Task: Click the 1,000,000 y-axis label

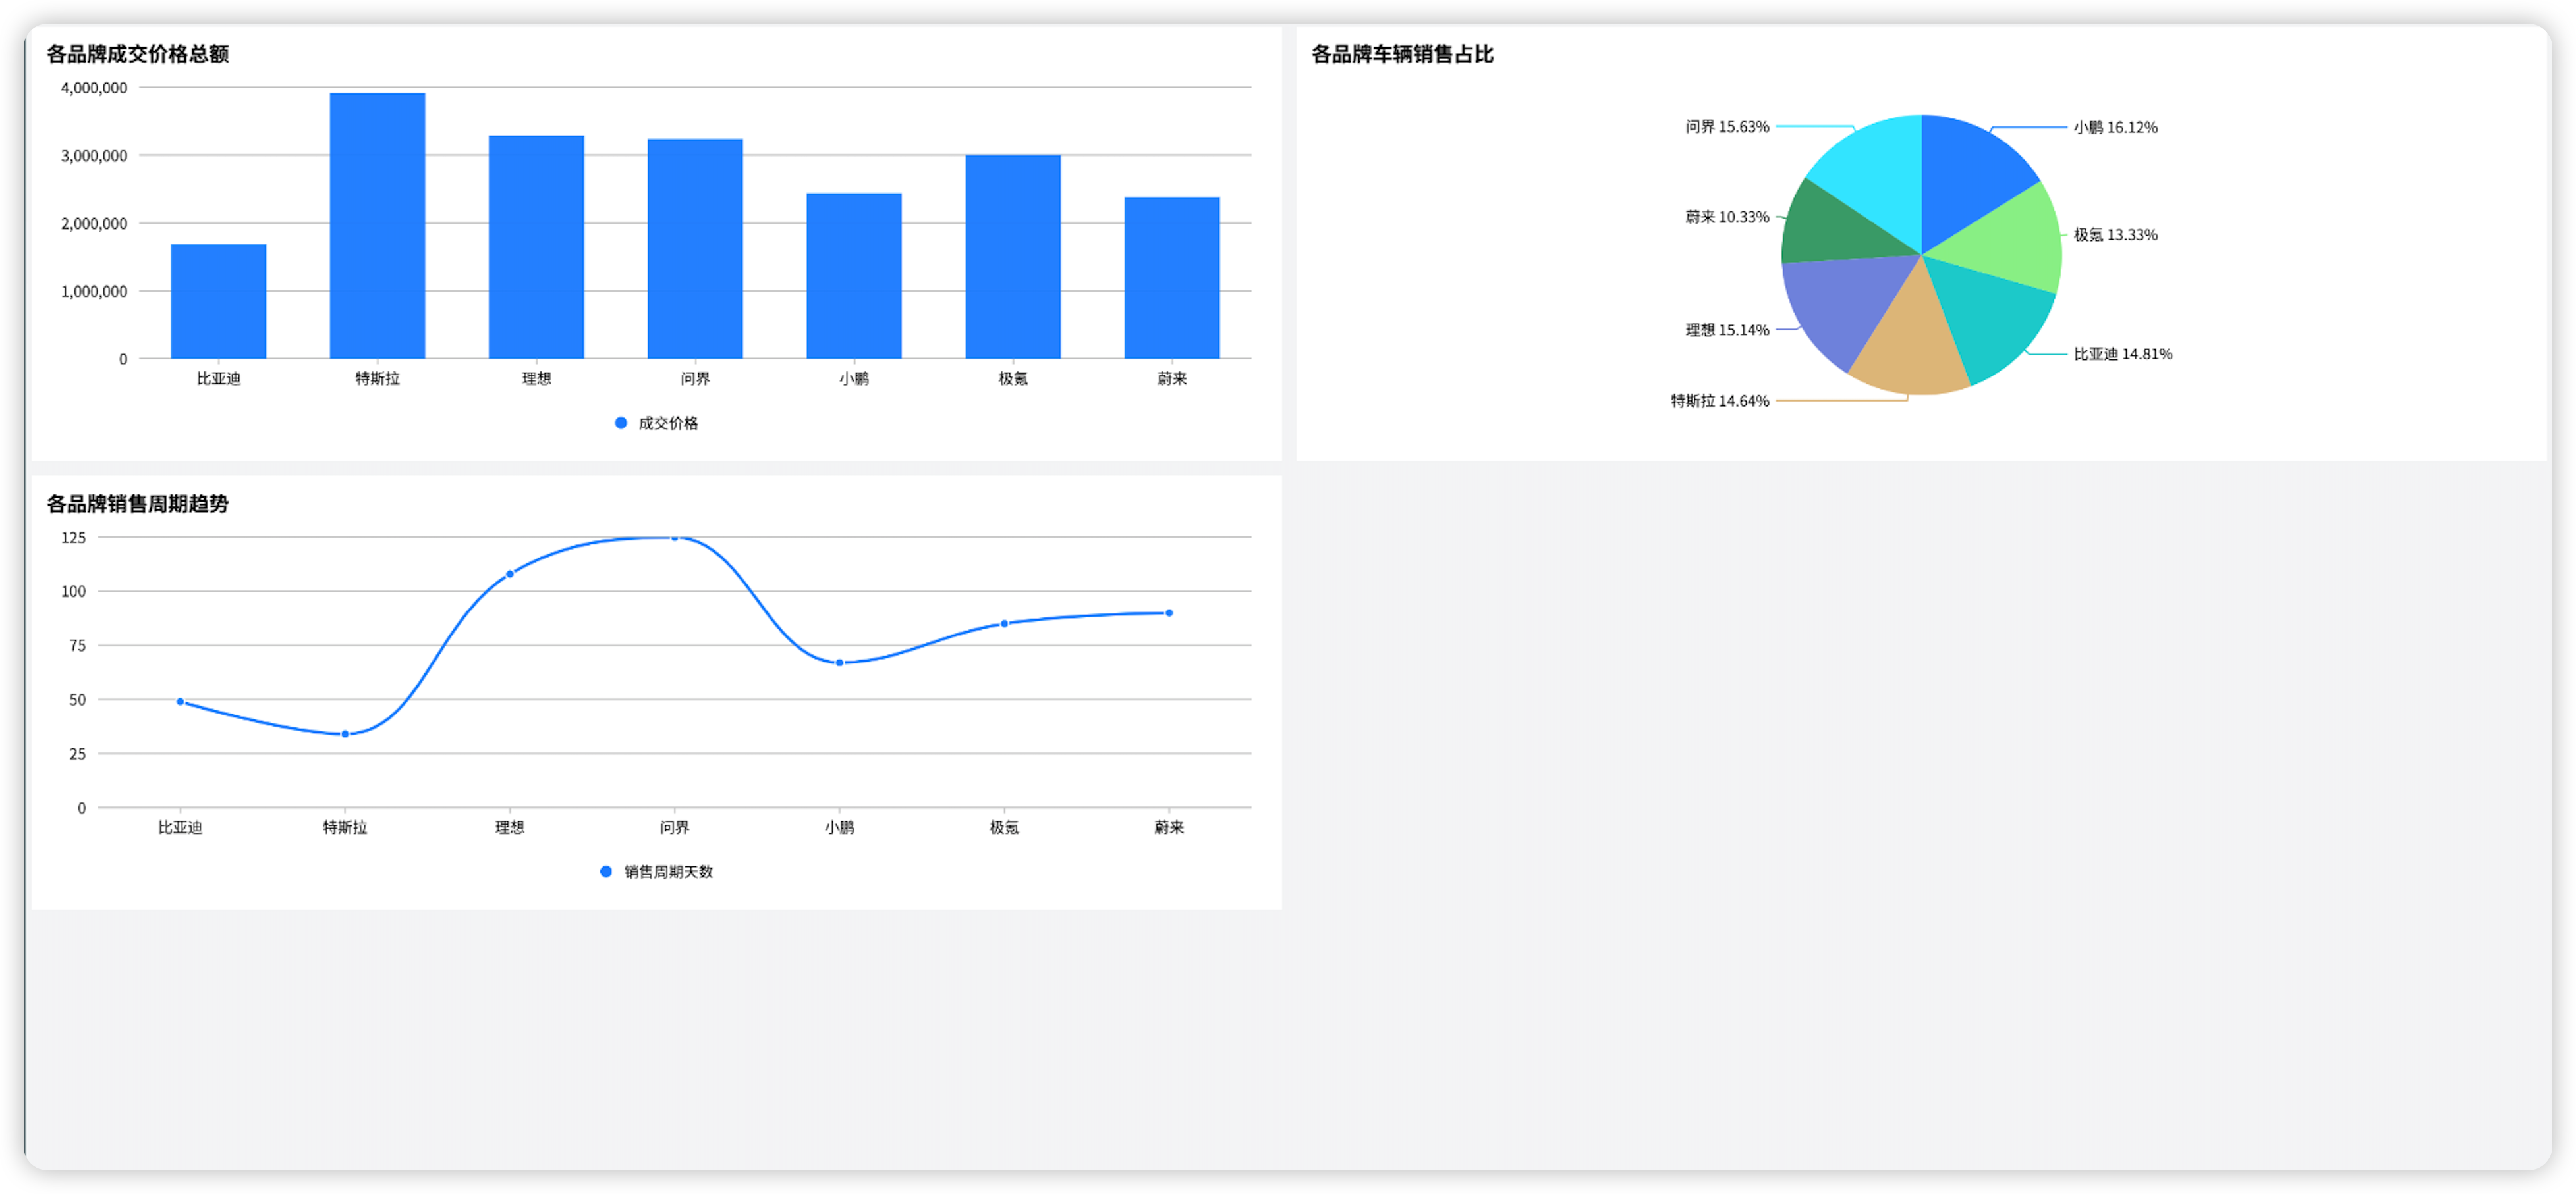Action: [x=94, y=292]
